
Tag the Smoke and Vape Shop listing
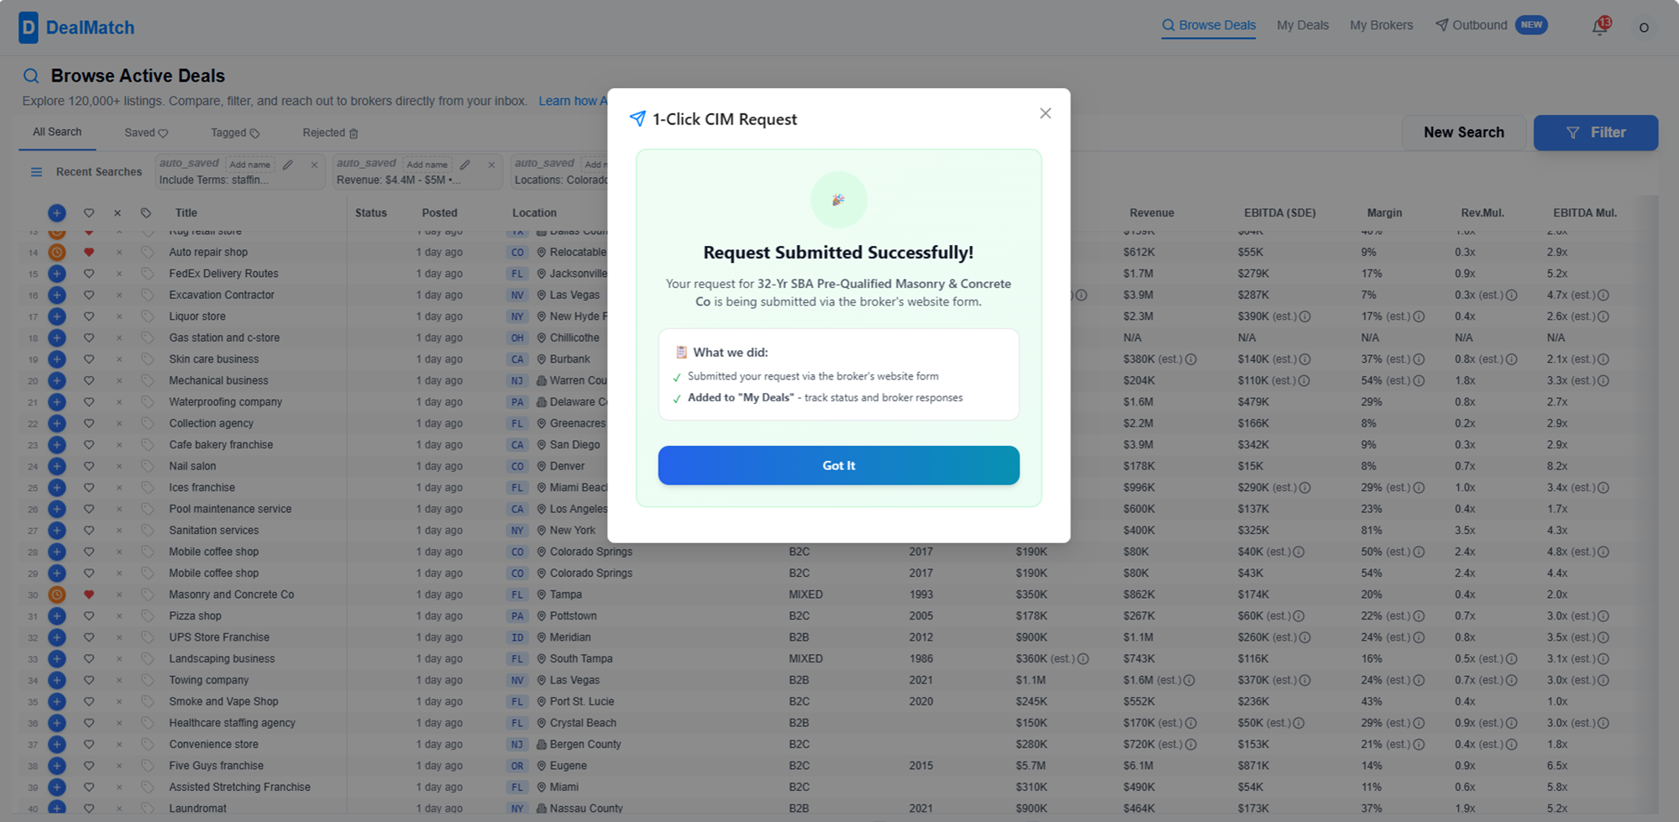(x=147, y=702)
